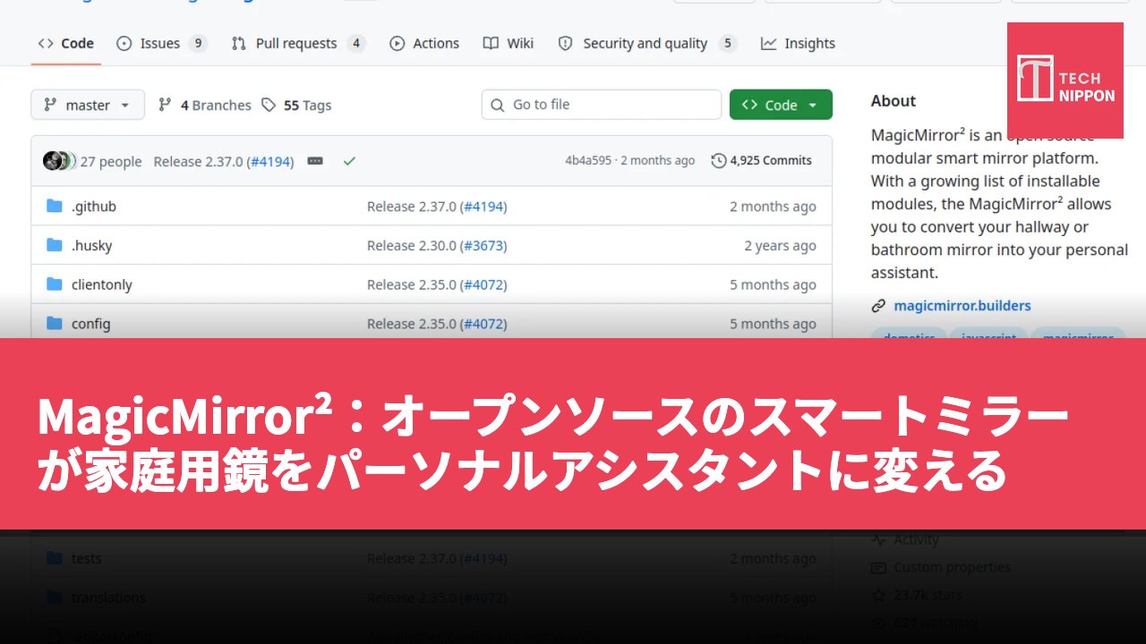Open the 55 Tags page

point(296,105)
